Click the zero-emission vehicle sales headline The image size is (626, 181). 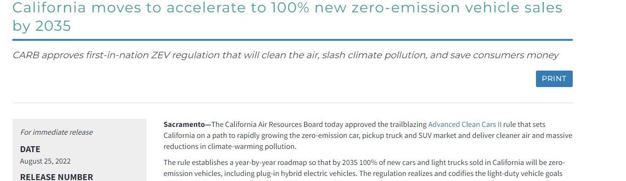pos(288,16)
